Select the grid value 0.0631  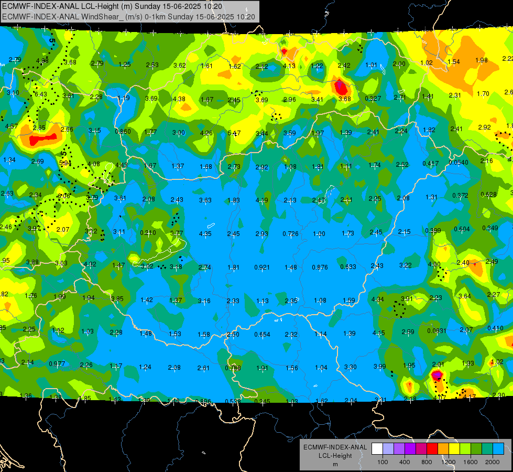click(436, 330)
